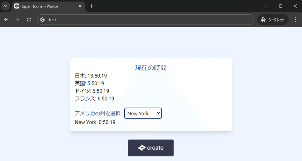302x161 pixels.
Task: Click the 日本: 13:50:19 time line
Action: tap(91, 76)
